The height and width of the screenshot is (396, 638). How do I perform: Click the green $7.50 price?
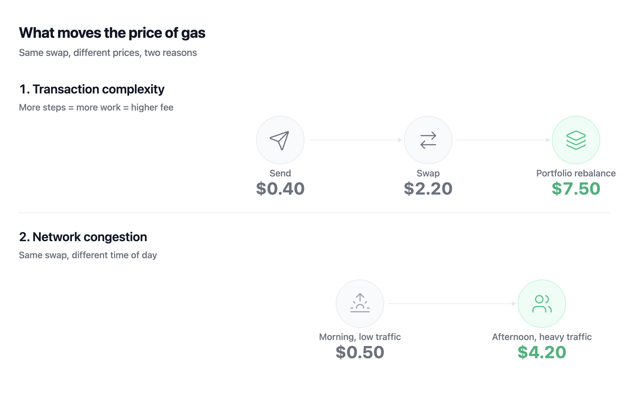tap(576, 189)
